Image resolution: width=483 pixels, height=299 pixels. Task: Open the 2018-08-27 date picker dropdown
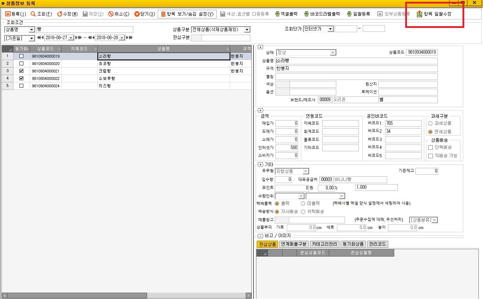click(x=71, y=37)
